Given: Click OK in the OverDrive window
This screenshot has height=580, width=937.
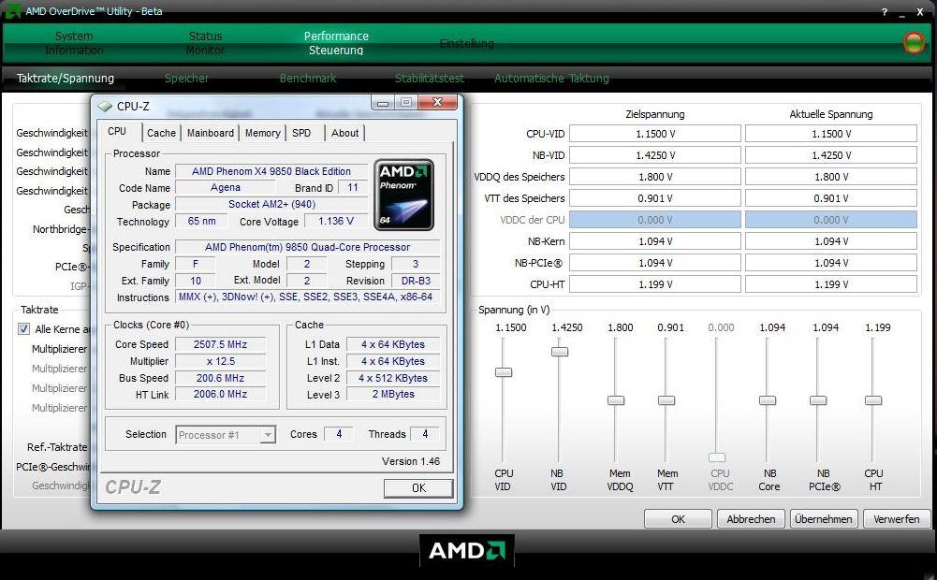Looking at the screenshot, I should (678, 519).
